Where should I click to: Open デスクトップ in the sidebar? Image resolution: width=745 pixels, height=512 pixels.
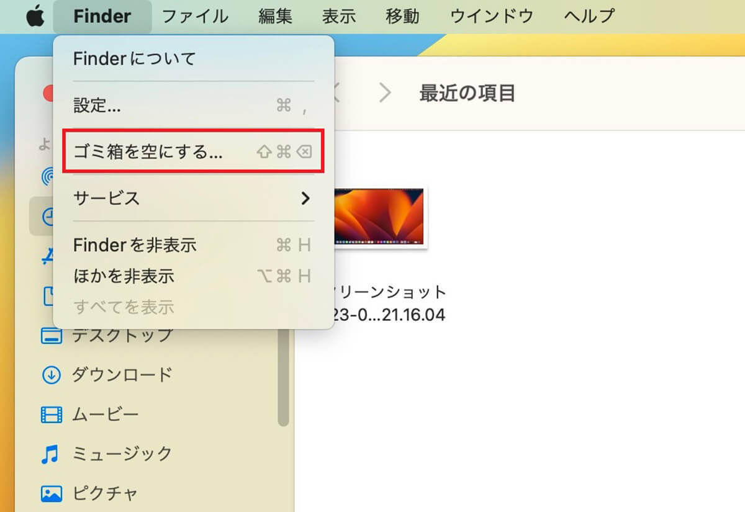tap(122, 336)
